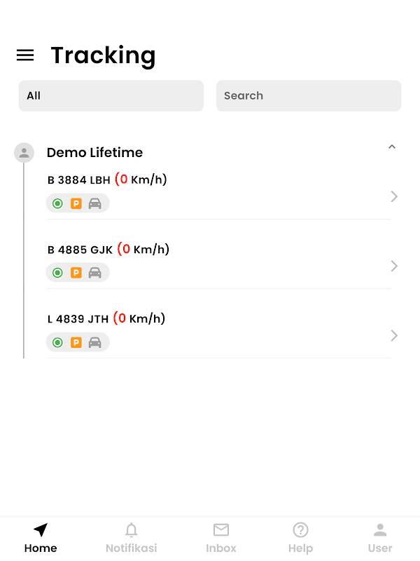Click the car icon for B 4885 GJK

pyautogui.click(x=95, y=273)
